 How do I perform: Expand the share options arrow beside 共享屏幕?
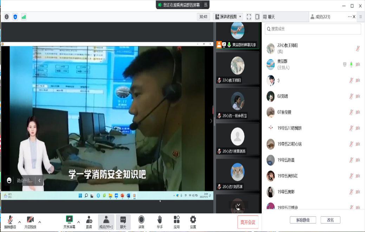coord(78,222)
